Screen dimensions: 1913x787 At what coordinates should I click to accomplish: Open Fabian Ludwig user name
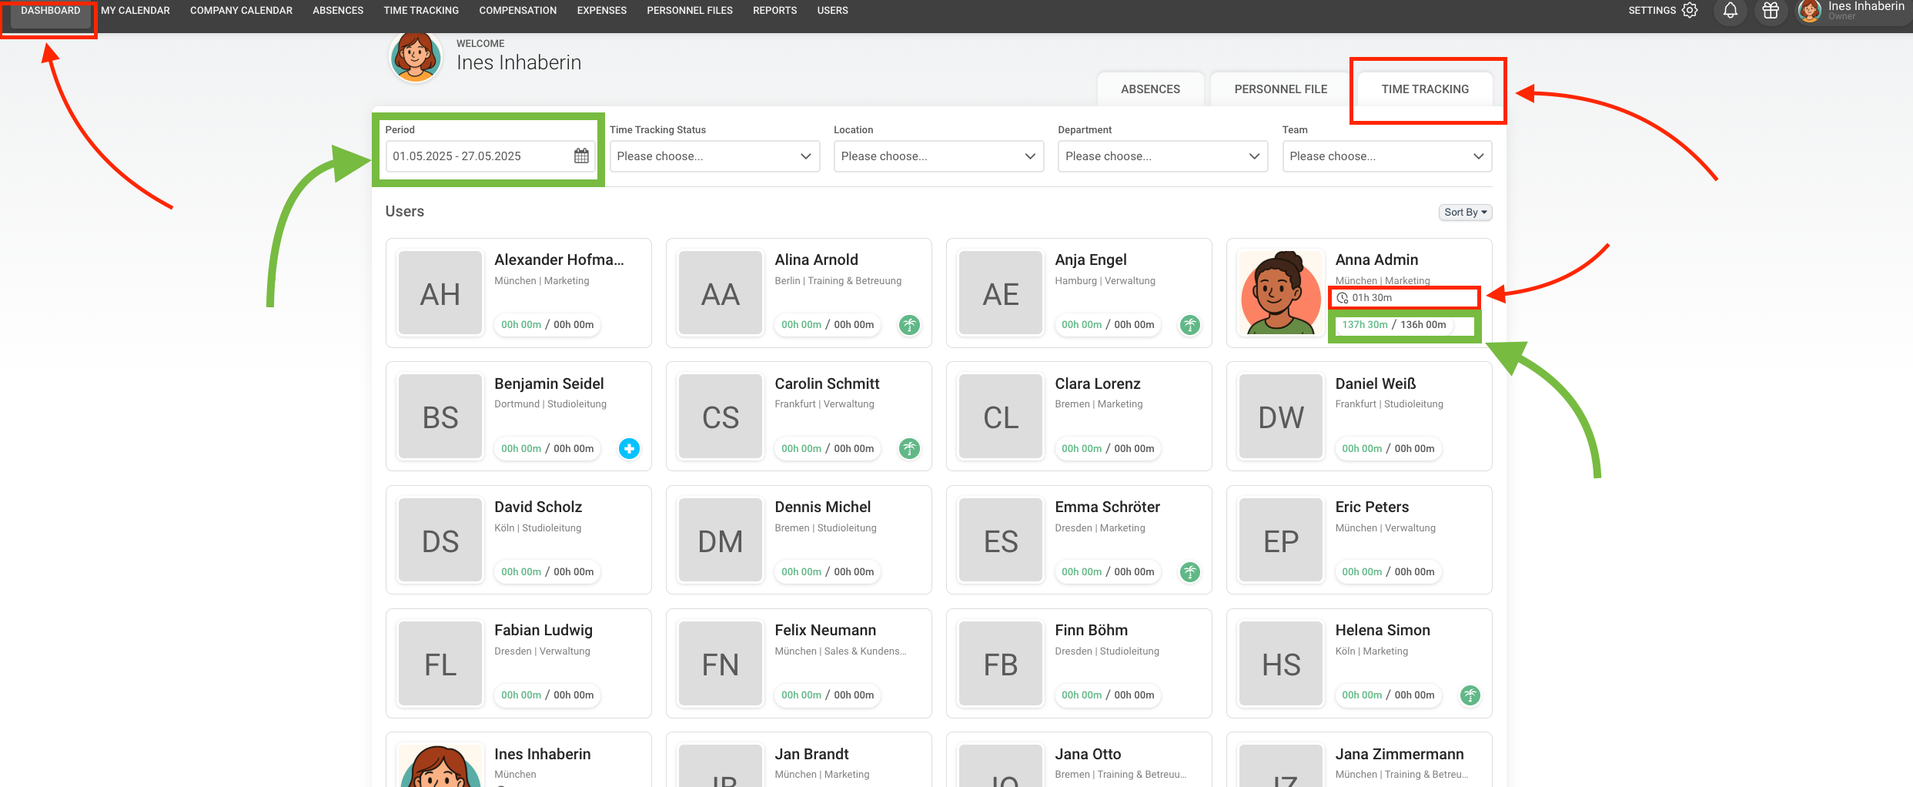(543, 631)
